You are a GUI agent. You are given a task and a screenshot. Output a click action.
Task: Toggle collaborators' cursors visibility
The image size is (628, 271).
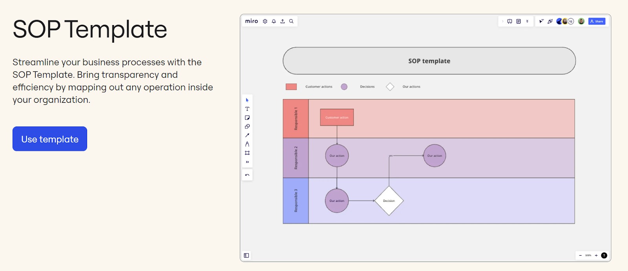coord(541,21)
